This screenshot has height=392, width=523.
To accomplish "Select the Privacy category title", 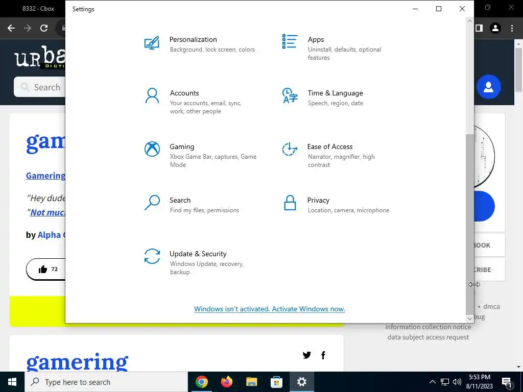I will tap(318, 200).
